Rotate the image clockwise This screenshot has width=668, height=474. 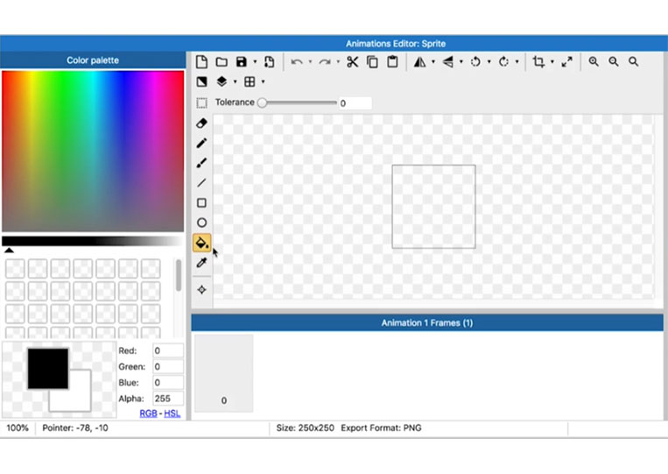tap(503, 62)
